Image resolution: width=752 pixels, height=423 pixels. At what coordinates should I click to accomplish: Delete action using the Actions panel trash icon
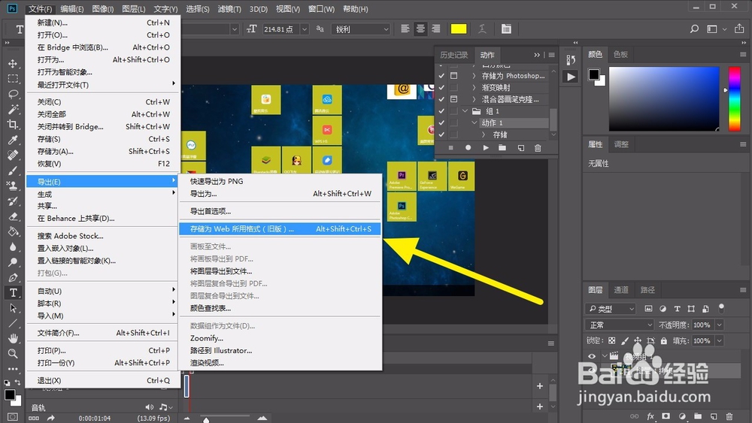[x=538, y=148]
